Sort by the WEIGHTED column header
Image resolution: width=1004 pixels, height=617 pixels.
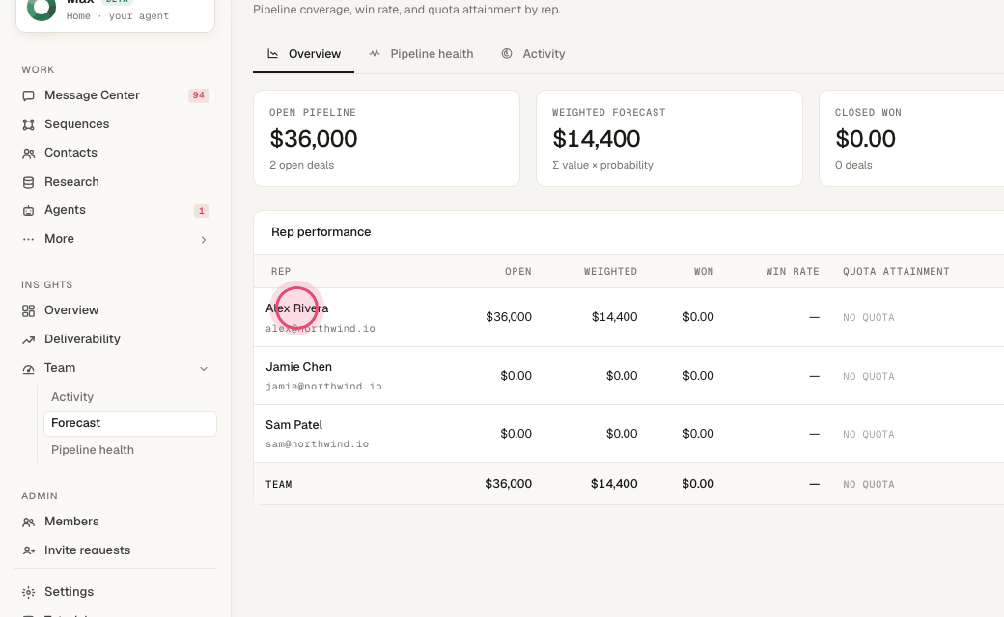click(x=610, y=271)
